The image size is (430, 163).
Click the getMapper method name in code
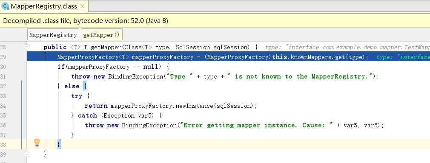pos(106,47)
